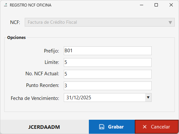179x134 pixels.
Task: Select the Punto Reorden input box
Action: tap(108, 86)
